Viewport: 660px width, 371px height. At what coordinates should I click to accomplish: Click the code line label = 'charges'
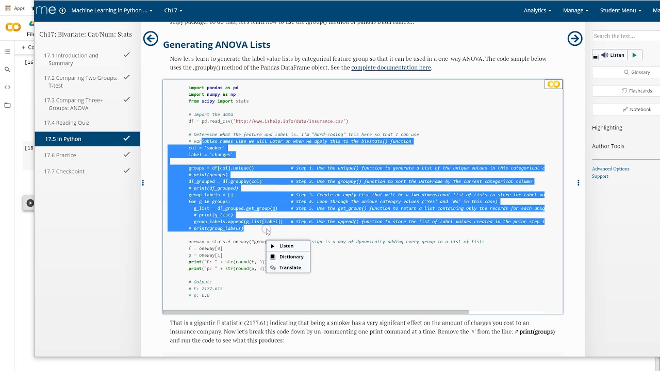tap(211, 155)
